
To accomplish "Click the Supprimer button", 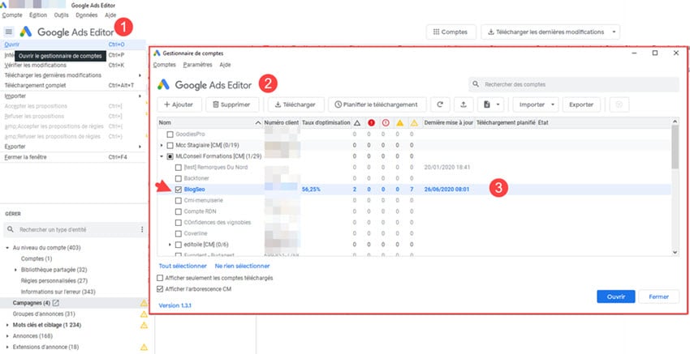I will click(232, 104).
